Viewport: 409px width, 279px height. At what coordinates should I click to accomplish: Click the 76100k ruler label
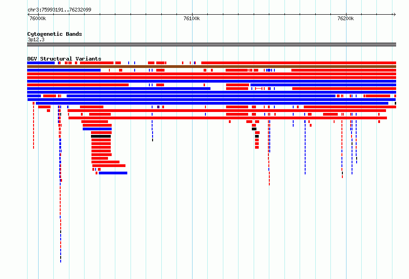(192, 18)
